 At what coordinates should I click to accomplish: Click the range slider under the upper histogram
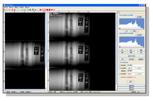132,29
